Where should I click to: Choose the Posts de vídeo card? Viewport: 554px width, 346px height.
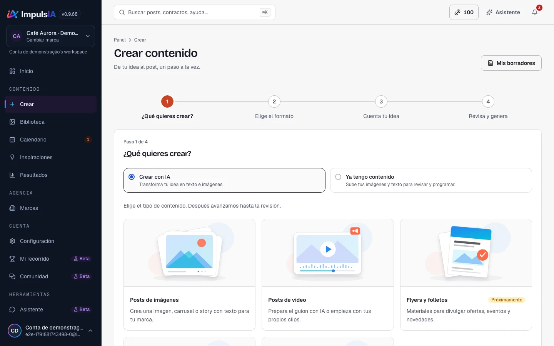(x=328, y=274)
